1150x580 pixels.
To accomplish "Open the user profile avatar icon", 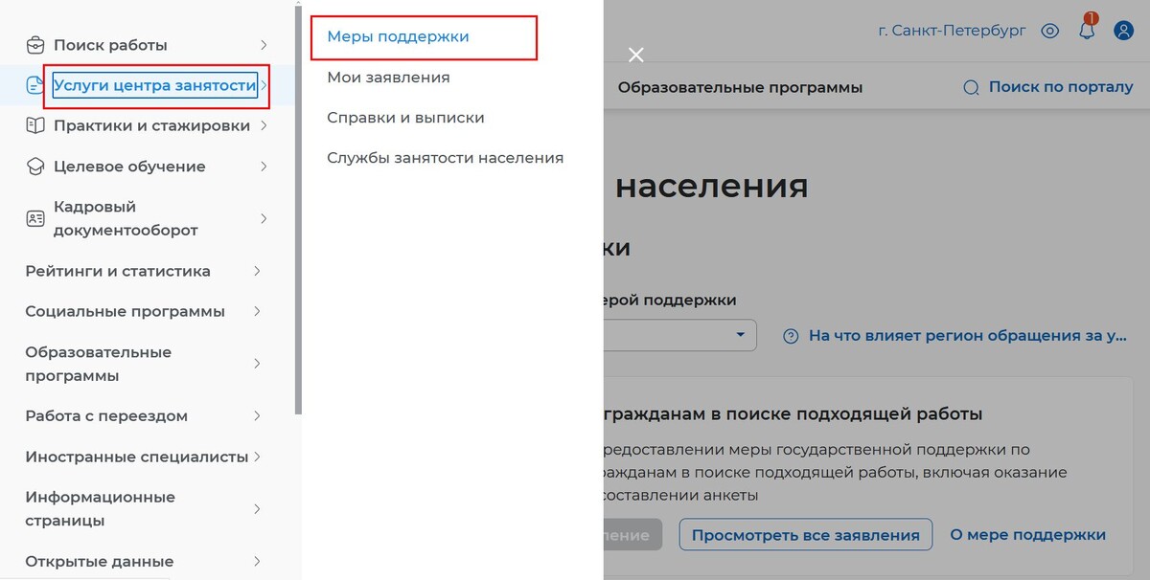I will tap(1123, 31).
